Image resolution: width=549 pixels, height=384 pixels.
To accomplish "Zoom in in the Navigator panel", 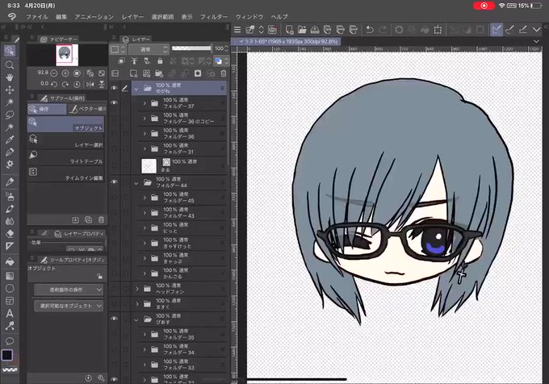I will [x=65, y=73].
